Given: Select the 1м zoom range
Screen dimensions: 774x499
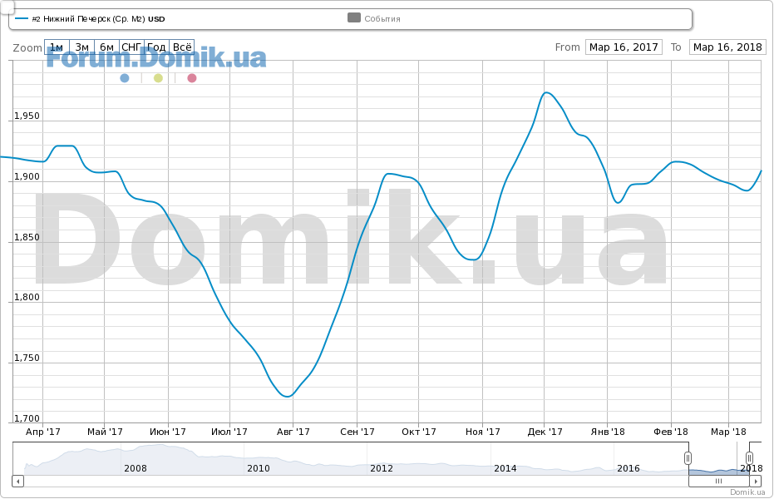Looking at the screenshot, I should click(57, 47).
